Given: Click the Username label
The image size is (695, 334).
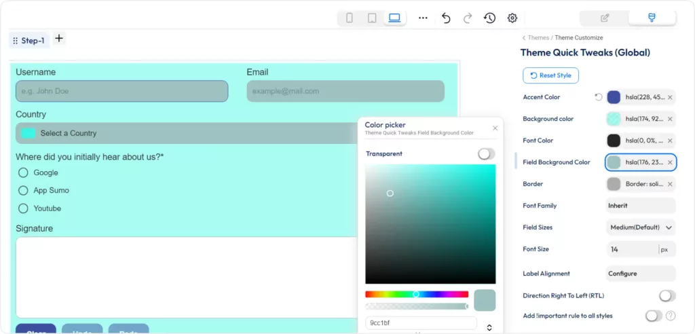Looking at the screenshot, I should pos(35,73).
